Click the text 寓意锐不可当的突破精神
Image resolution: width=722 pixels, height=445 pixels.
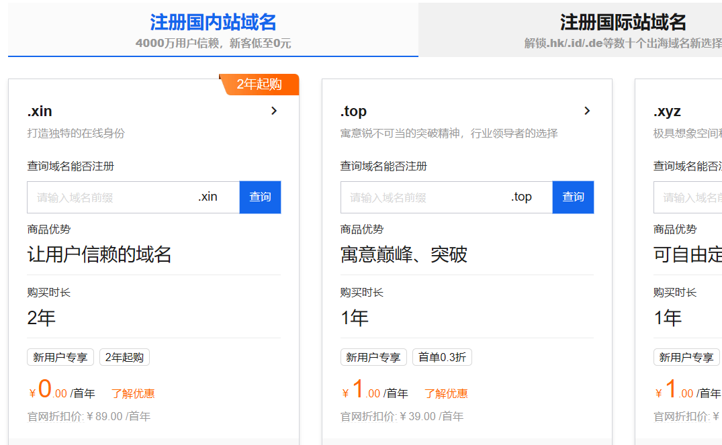pos(400,134)
